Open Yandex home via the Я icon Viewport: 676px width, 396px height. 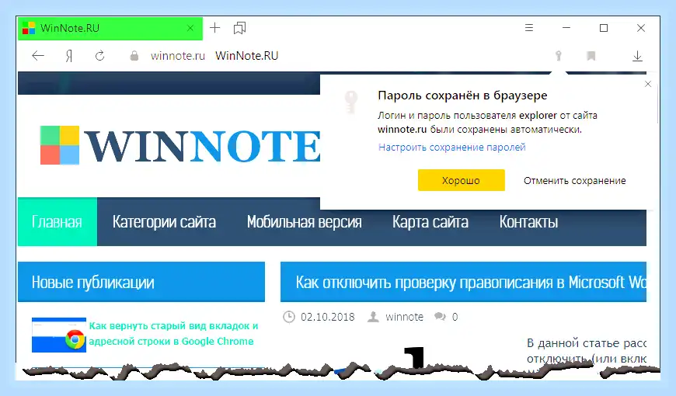click(69, 56)
